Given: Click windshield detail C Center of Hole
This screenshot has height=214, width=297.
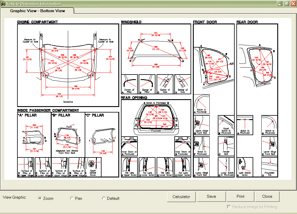Looking at the screenshot, I should 165,84.
